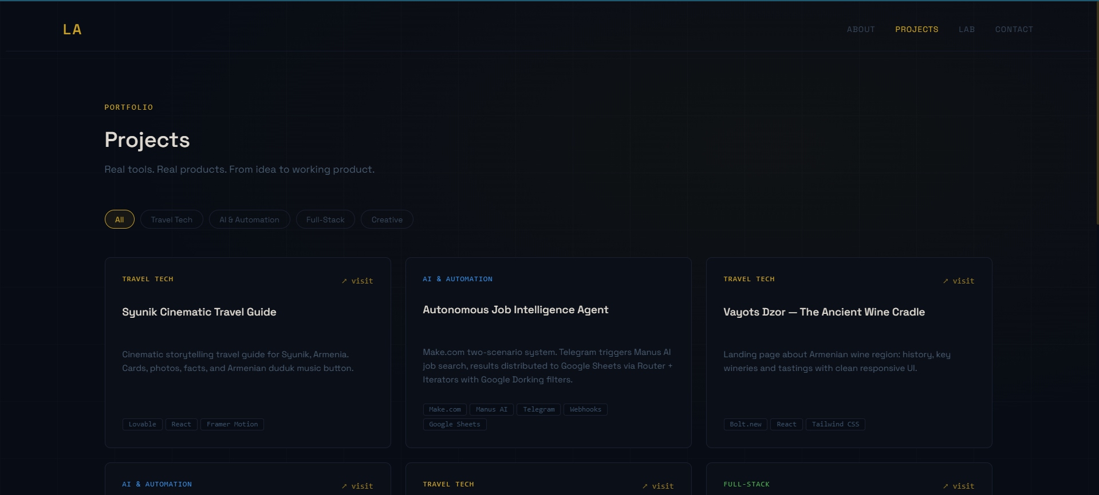
Task: Click the FULL-STACK category label
Action: tap(747, 484)
